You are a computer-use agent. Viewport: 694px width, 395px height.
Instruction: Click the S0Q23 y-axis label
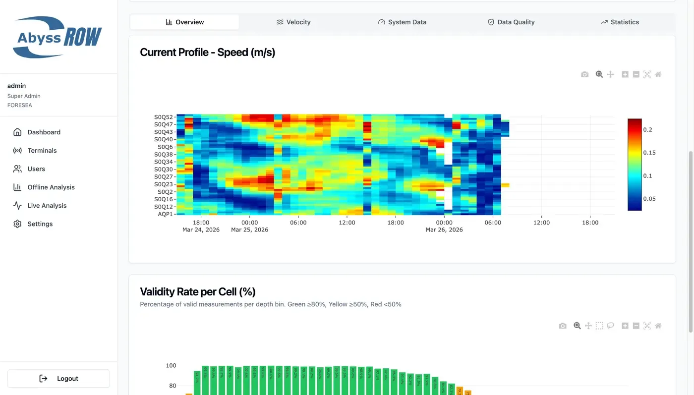point(163,184)
